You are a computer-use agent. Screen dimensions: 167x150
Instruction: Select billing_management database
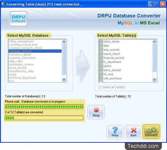tap(35, 41)
